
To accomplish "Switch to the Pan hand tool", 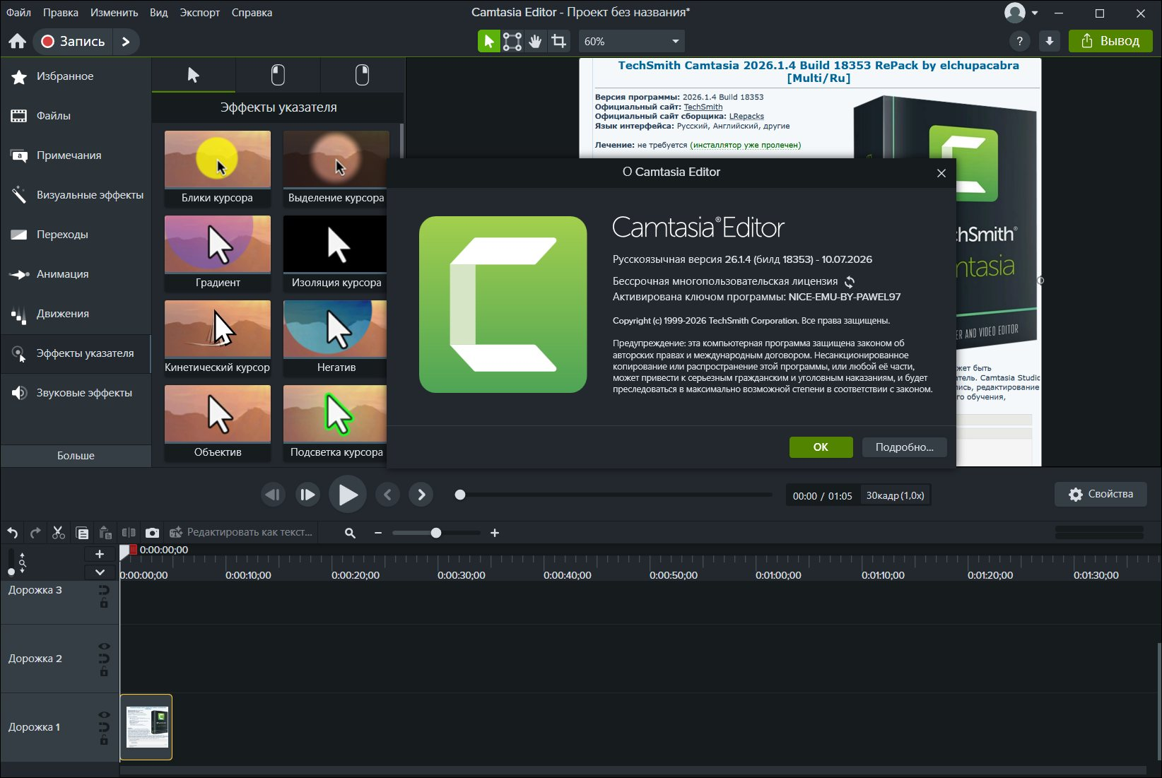I will (x=536, y=41).
